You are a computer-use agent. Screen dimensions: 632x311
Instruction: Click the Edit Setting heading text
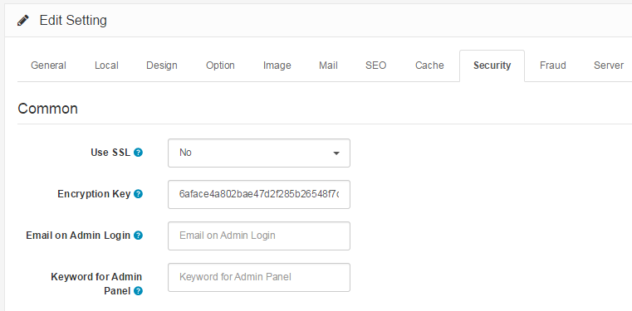pyautogui.click(x=73, y=20)
